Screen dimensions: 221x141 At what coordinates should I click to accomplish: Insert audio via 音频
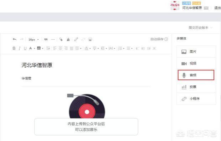196,75
